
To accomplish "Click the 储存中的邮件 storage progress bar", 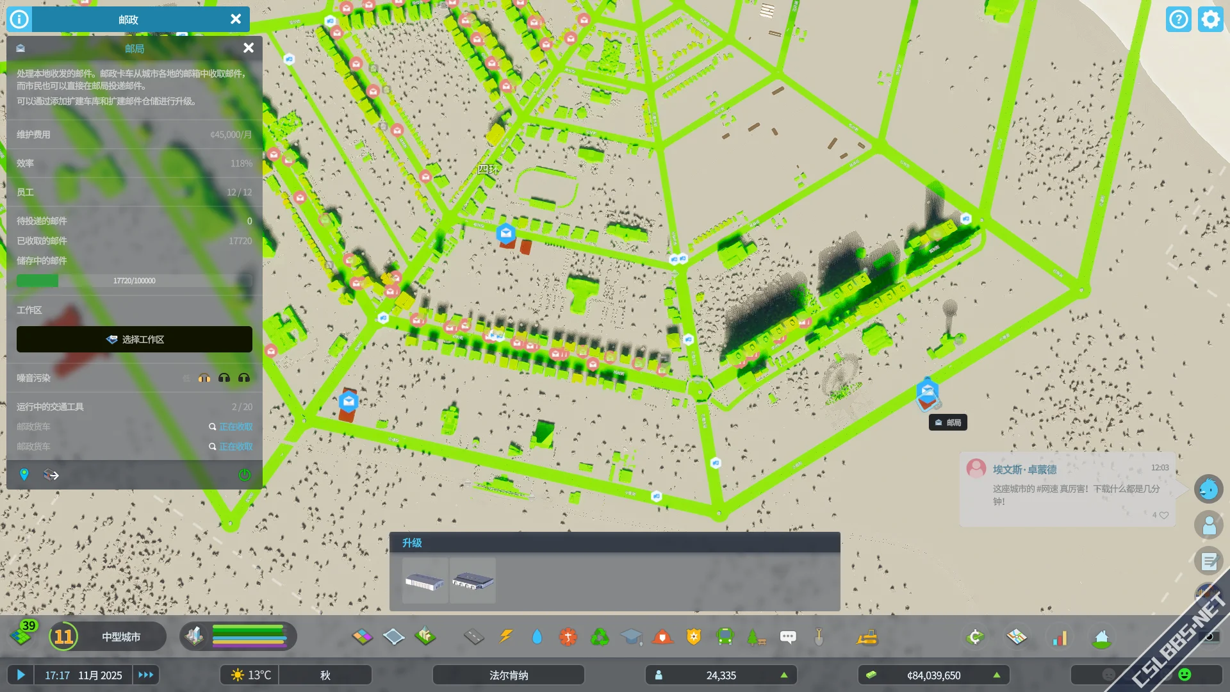I will click(x=135, y=281).
